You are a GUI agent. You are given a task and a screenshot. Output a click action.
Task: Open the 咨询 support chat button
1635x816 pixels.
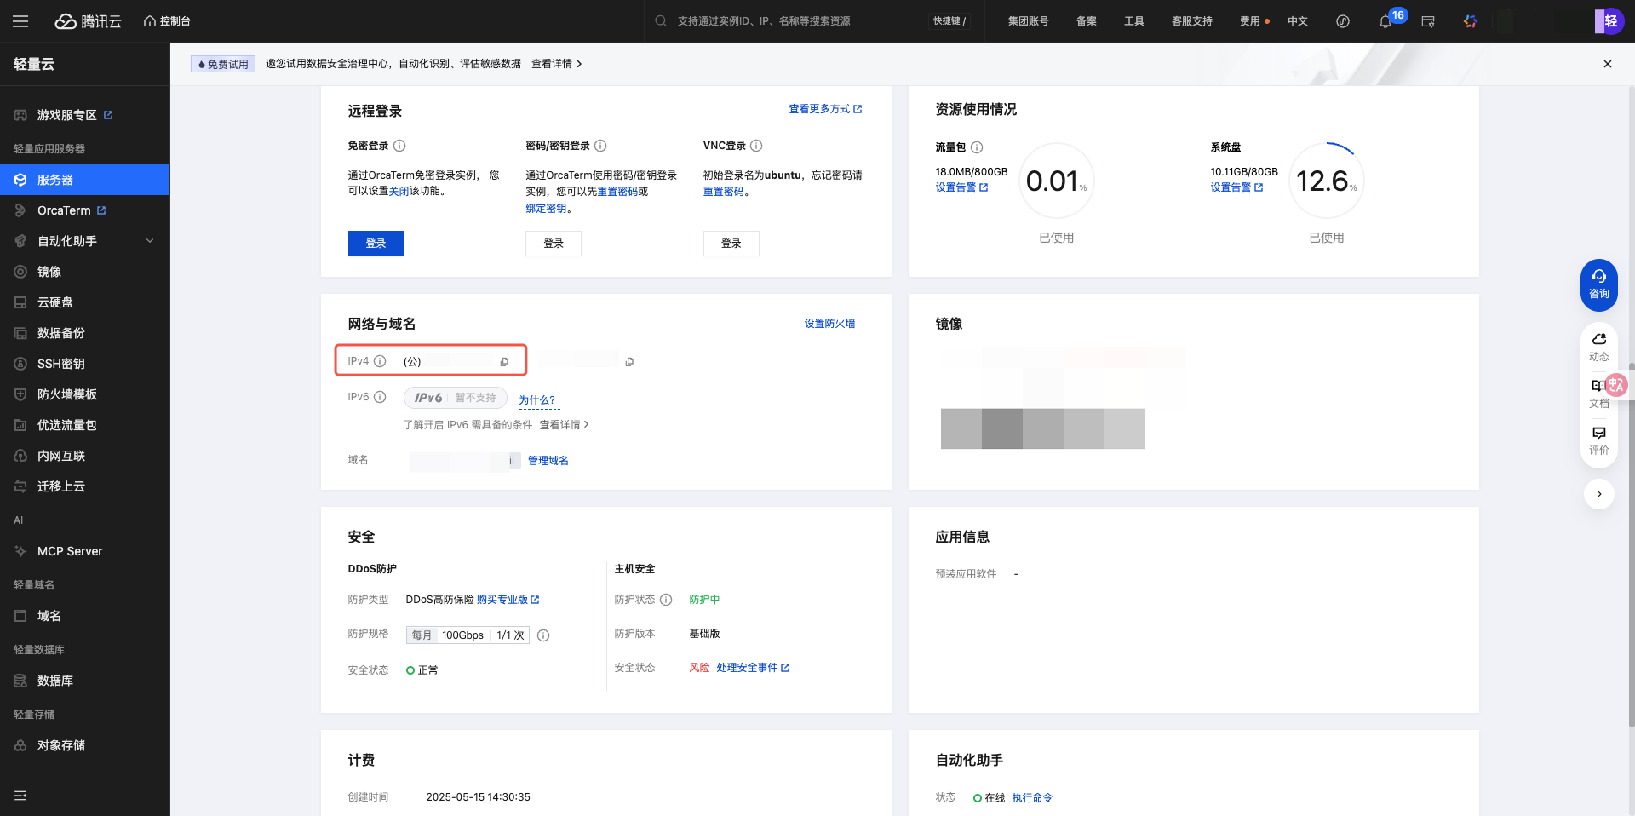[x=1598, y=284]
